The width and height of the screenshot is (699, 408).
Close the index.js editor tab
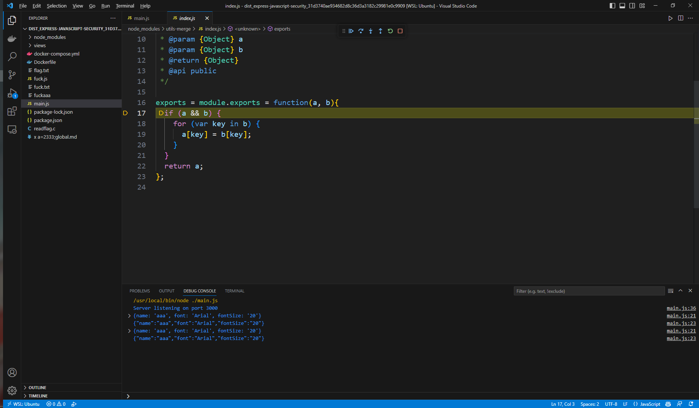tap(207, 18)
